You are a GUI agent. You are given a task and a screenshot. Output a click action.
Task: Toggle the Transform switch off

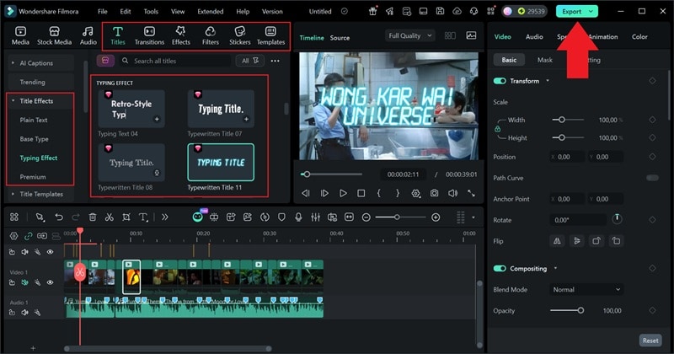coord(500,81)
